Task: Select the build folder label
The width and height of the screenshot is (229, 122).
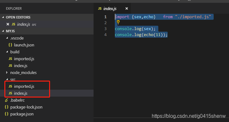Action: (x=15, y=52)
